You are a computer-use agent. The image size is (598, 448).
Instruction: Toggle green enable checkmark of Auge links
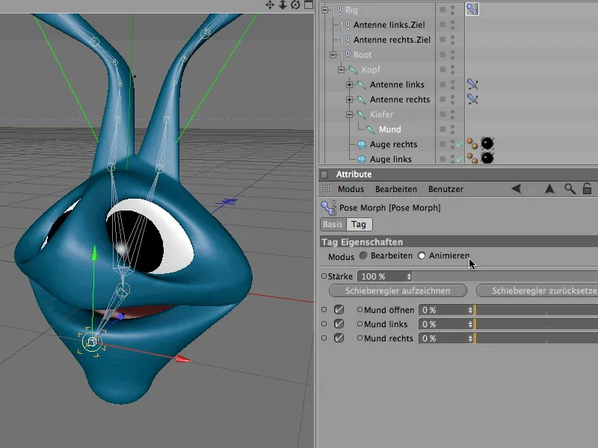click(459, 159)
